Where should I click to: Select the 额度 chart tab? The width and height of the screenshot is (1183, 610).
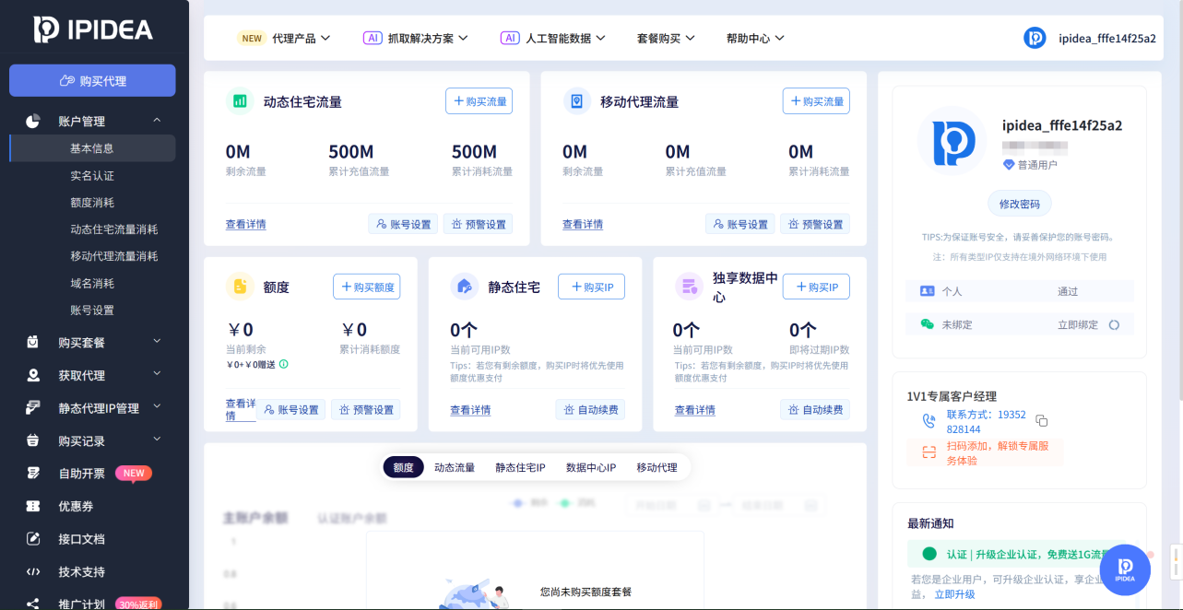point(404,467)
